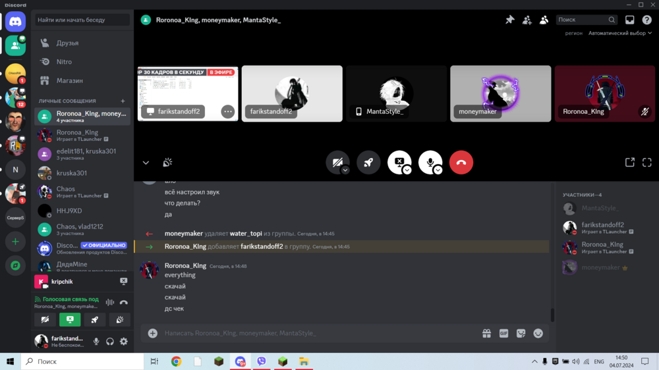This screenshot has width=659, height=370.
Task: Click Найти или начать беседу search box
Action: [82, 20]
